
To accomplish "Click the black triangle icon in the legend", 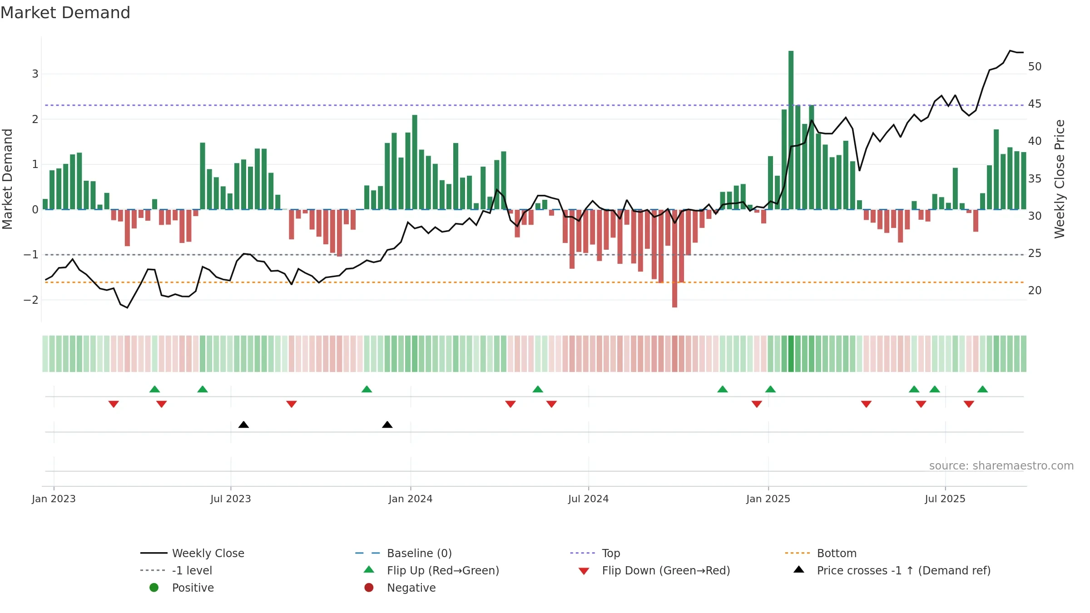I will (x=799, y=569).
